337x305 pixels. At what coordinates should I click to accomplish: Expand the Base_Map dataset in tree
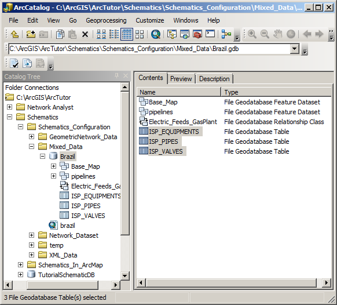pos(53,166)
